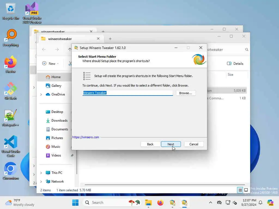Click the 1 KB file row
The height and width of the screenshot is (209, 279).
tap(227, 98)
